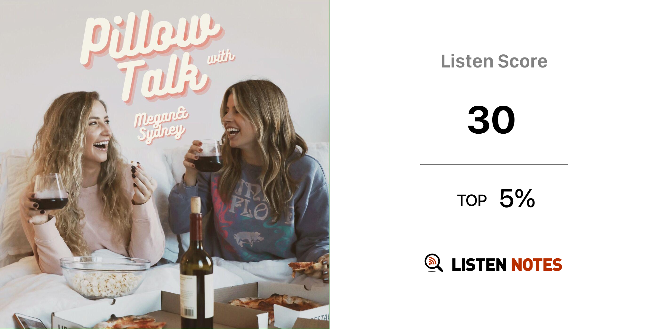Click the Pillow title text on cover

pos(151,37)
